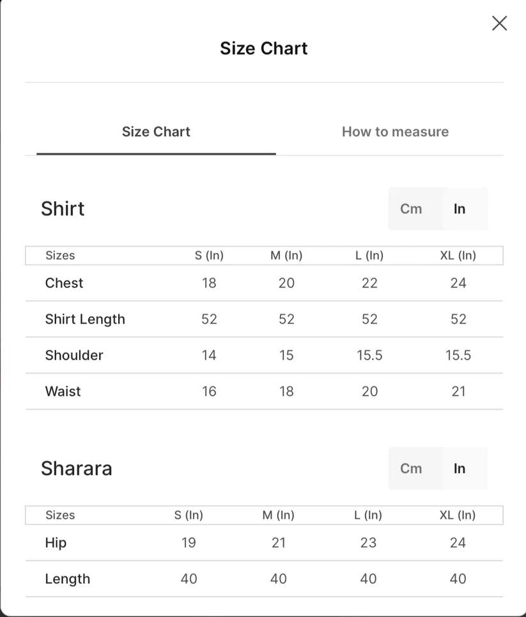Click the L (In) header in Sharara table

368,515
